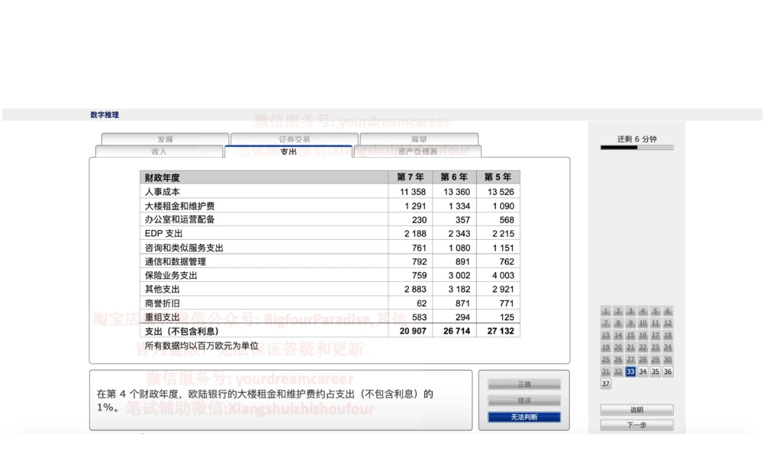Open question 37

605,384
